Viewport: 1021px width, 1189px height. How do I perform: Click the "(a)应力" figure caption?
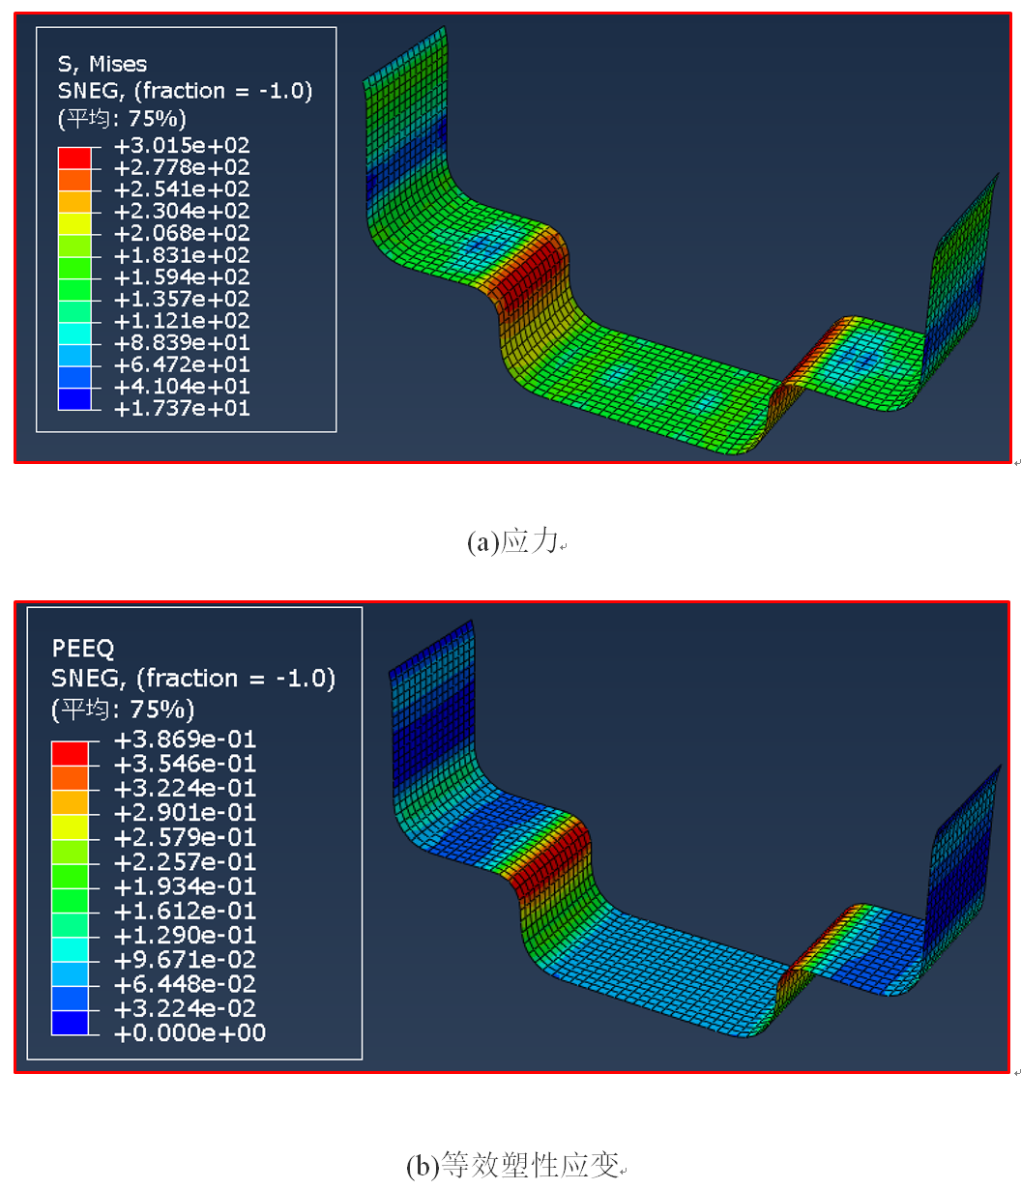512,542
